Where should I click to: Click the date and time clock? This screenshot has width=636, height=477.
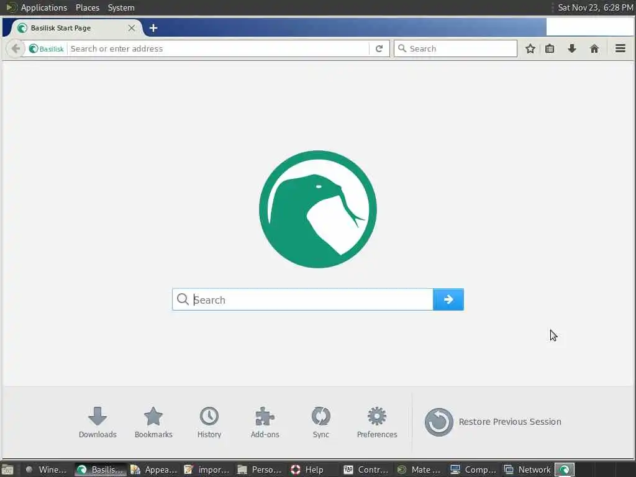[x=596, y=7]
